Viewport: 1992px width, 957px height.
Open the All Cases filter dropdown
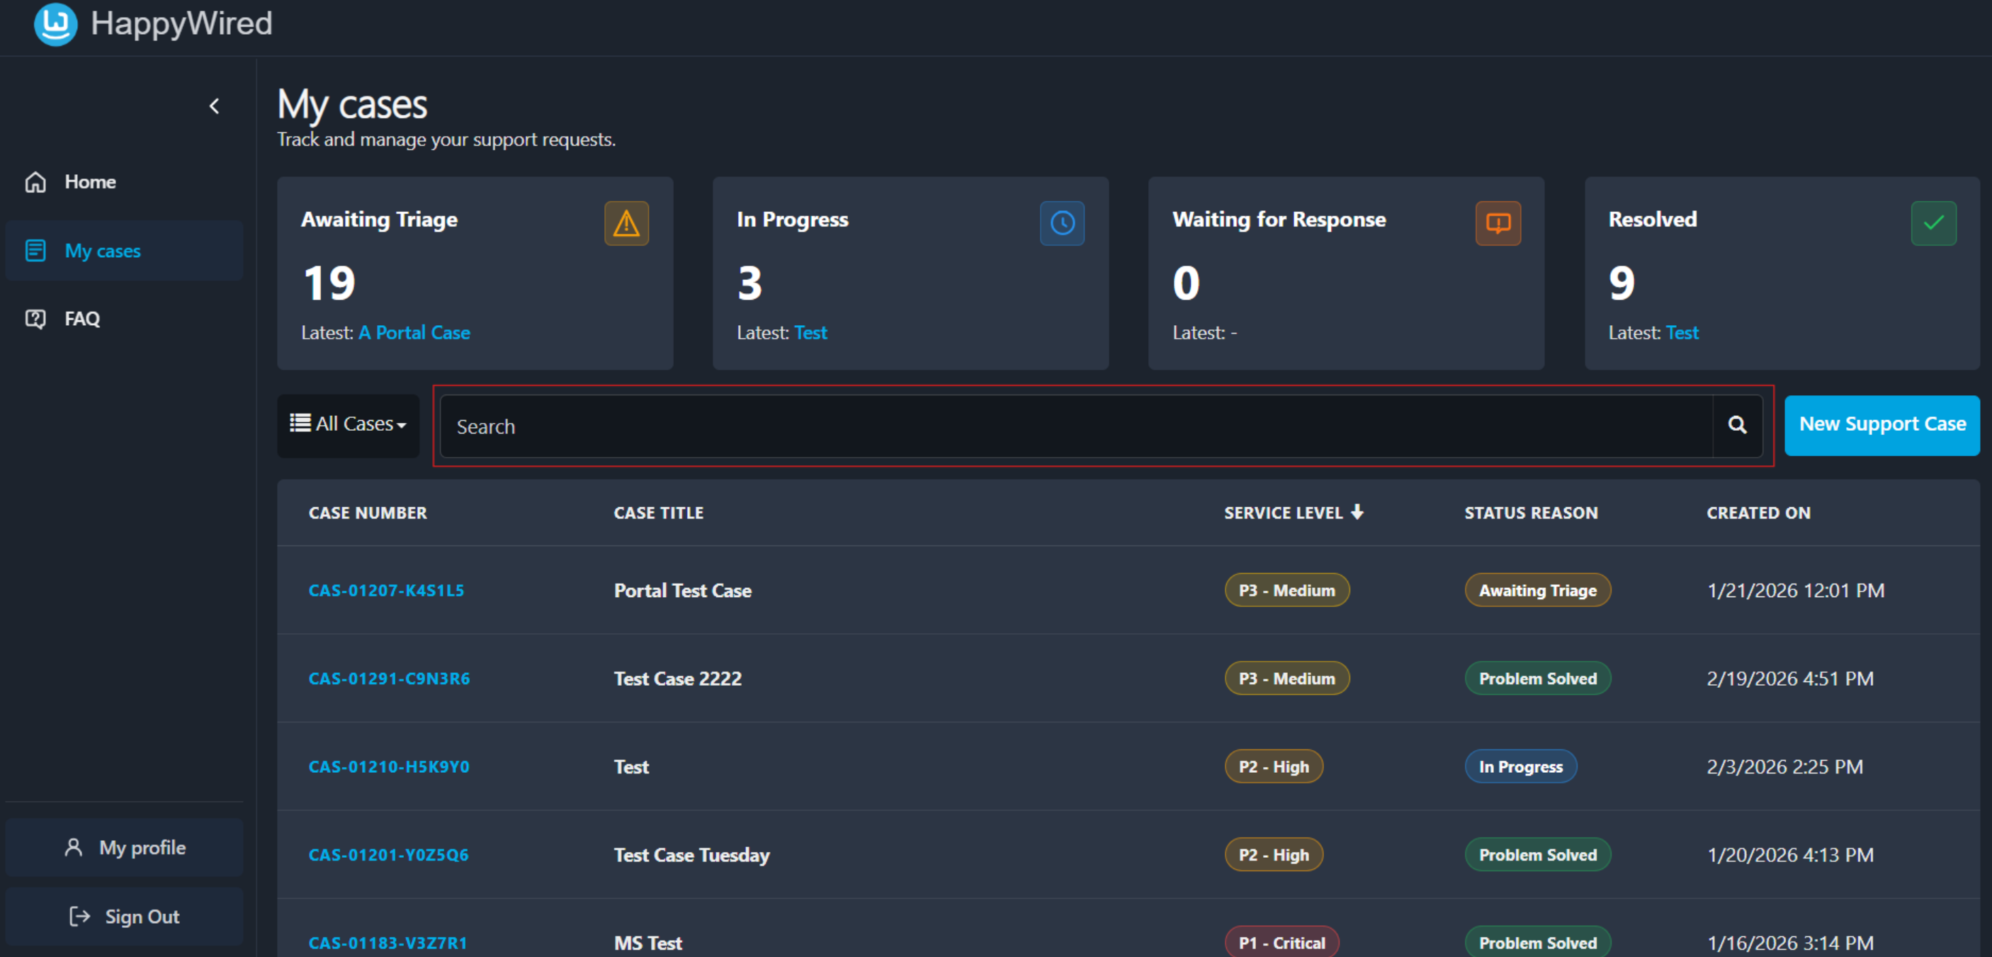(348, 424)
